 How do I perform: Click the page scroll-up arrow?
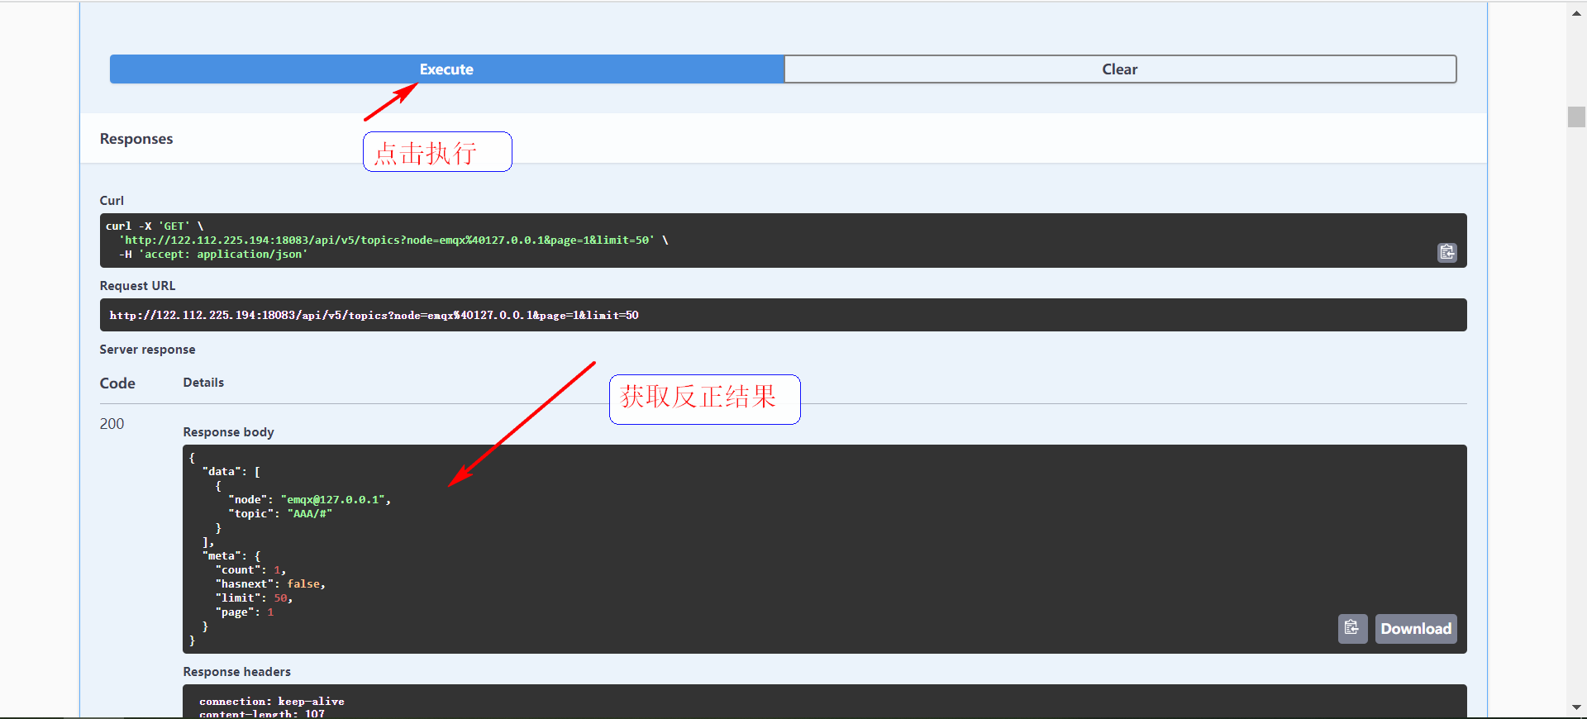click(x=1576, y=13)
